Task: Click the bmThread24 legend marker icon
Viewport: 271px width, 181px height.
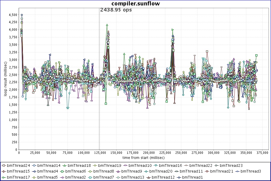Action: [x=4, y=166]
